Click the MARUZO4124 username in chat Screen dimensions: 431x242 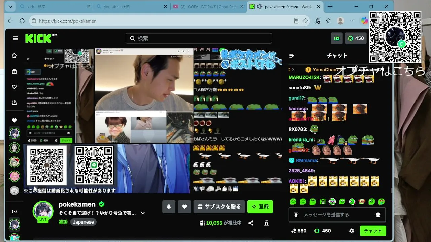tap(304, 77)
